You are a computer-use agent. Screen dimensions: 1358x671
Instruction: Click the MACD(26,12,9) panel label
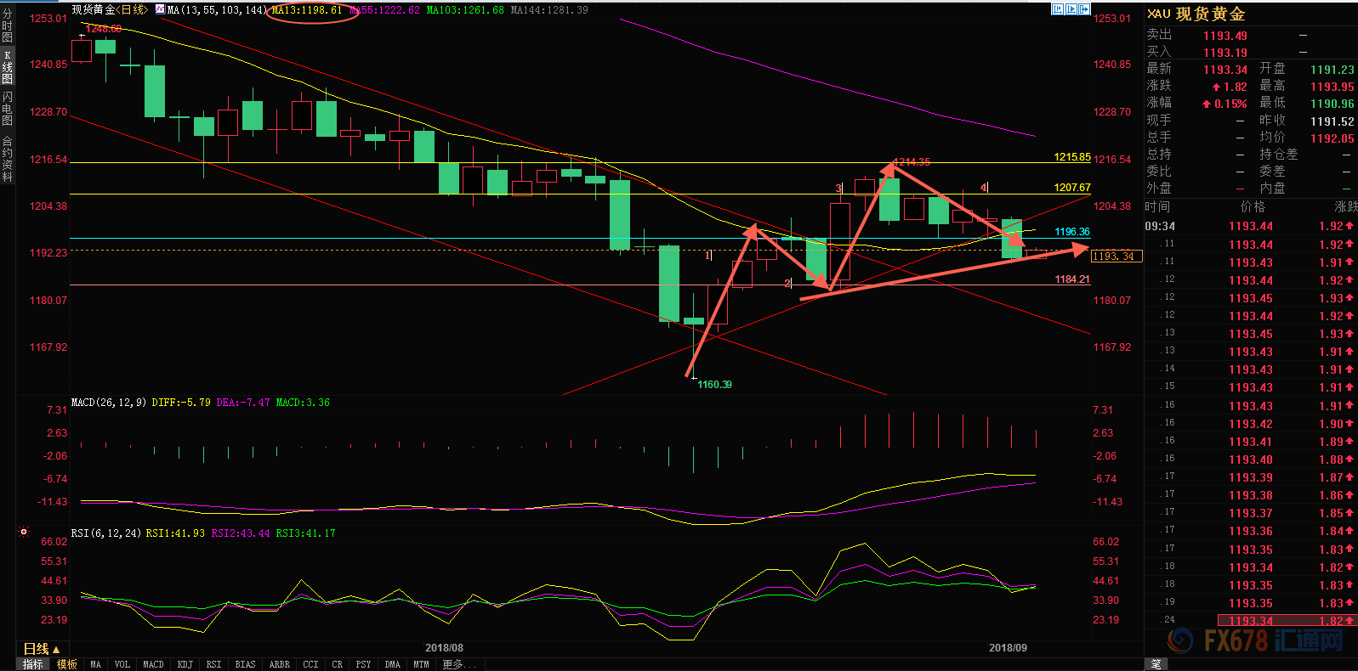point(109,403)
